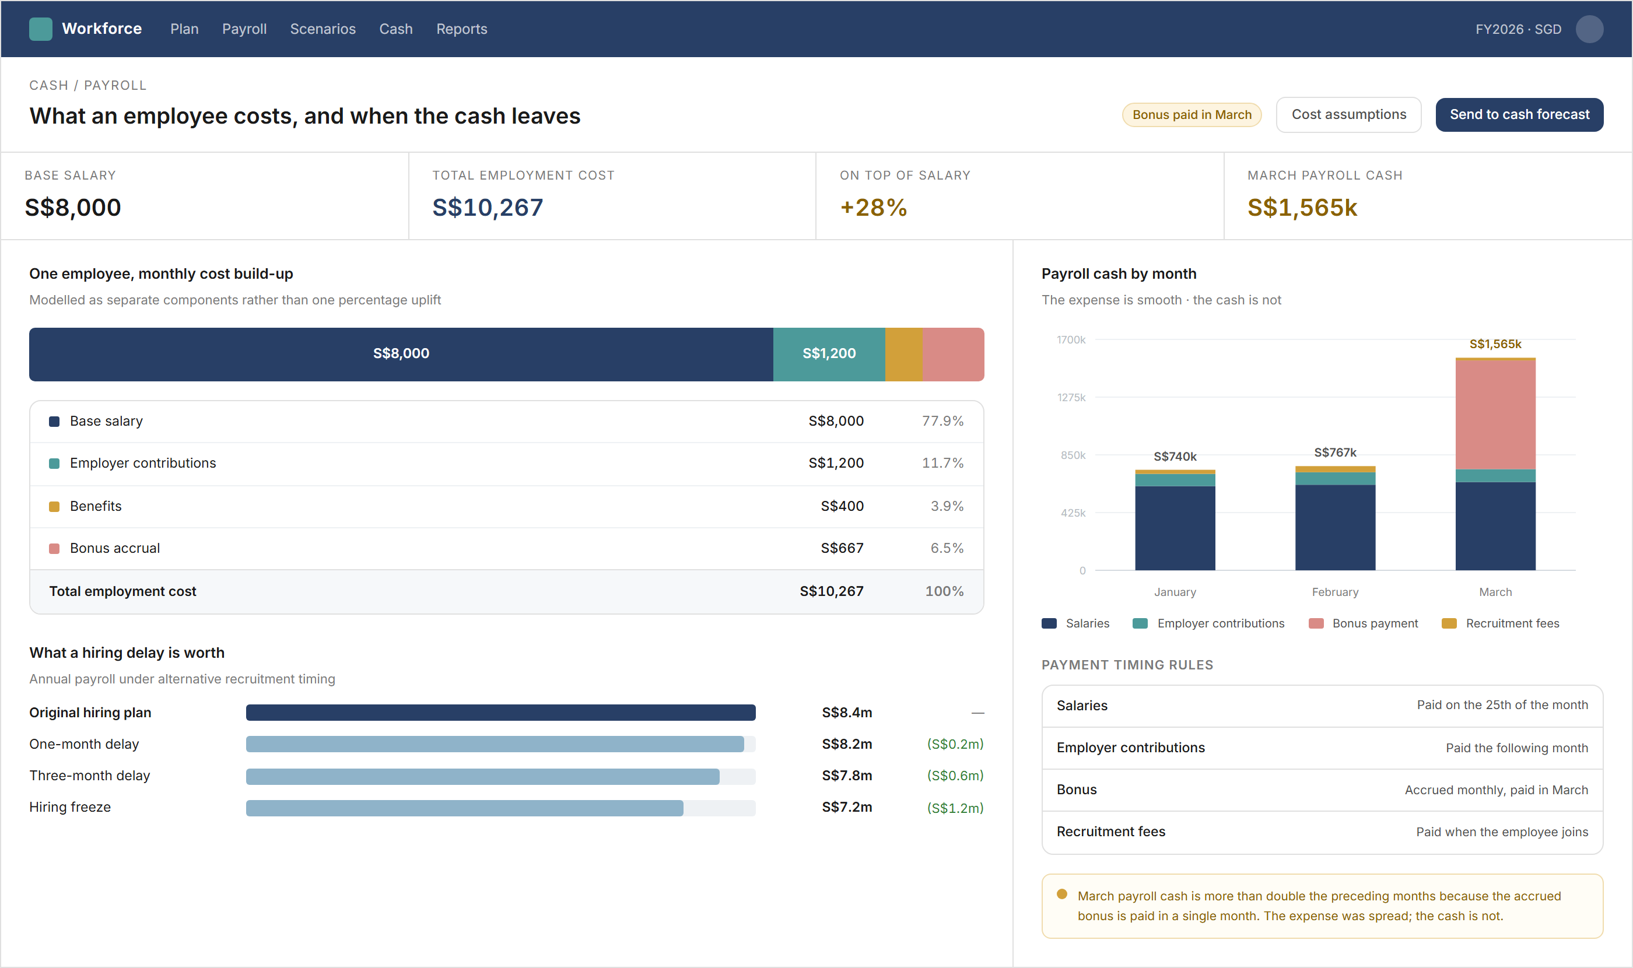Click the S$400 Benefits amount
The image size is (1633, 968).
(x=842, y=506)
